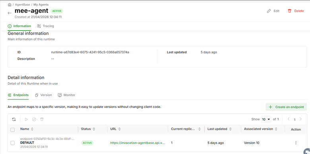Open the invocation-agentbase URL link

coord(138,143)
